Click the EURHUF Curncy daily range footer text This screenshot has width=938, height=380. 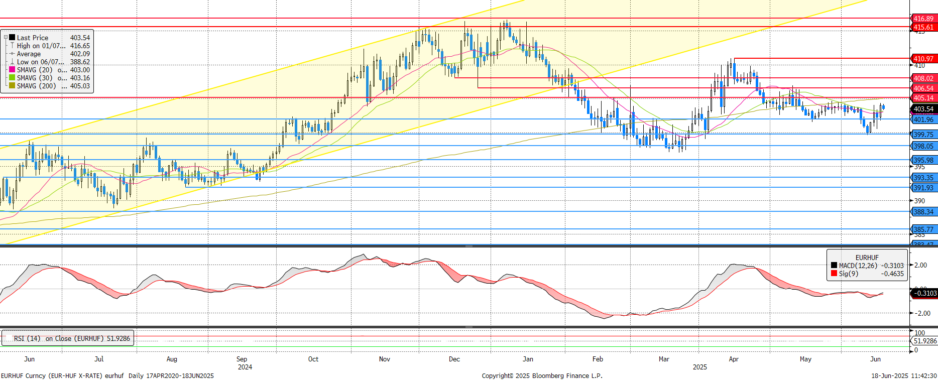point(107,375)
